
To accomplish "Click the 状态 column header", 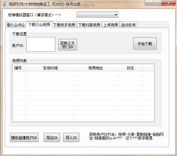I will point(130,68).
